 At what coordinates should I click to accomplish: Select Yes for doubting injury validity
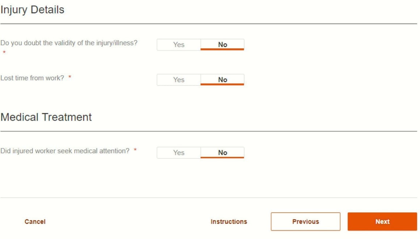pyautogui.click(x=178, y=45)
